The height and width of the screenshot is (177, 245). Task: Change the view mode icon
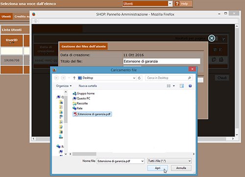[x=169, y=86]
